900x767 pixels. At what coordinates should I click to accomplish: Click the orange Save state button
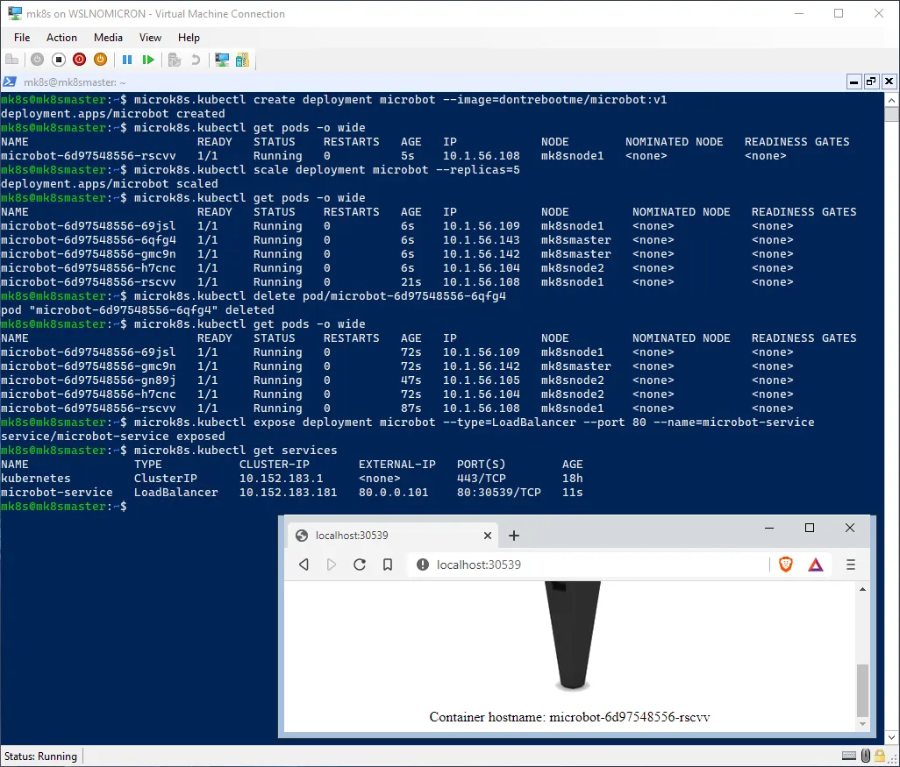pos(101,60)
